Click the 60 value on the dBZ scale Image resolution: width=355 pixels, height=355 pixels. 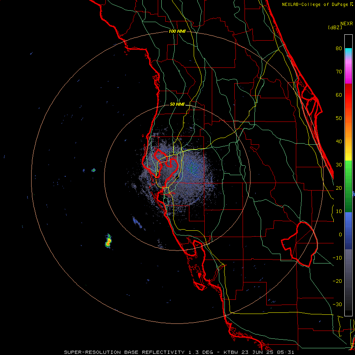[339, 95]
